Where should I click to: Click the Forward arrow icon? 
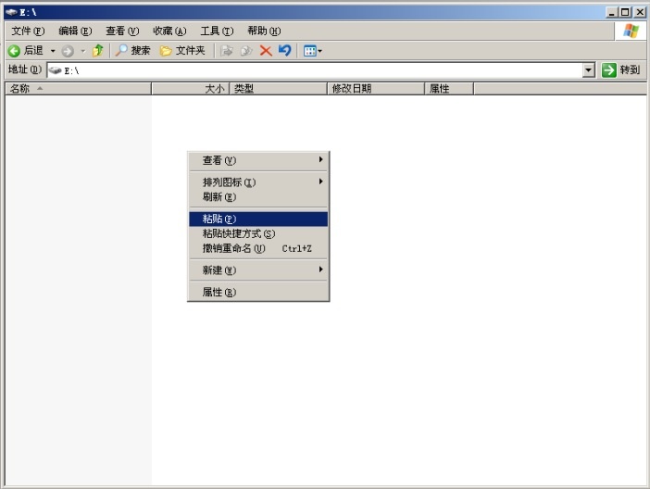click(68, 51)
